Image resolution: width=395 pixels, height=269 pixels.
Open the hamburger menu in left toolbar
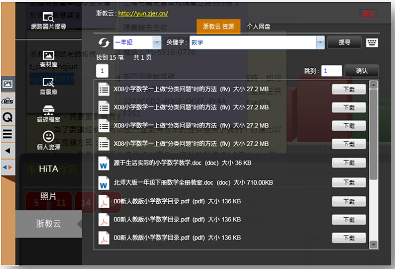click(7, 134)
